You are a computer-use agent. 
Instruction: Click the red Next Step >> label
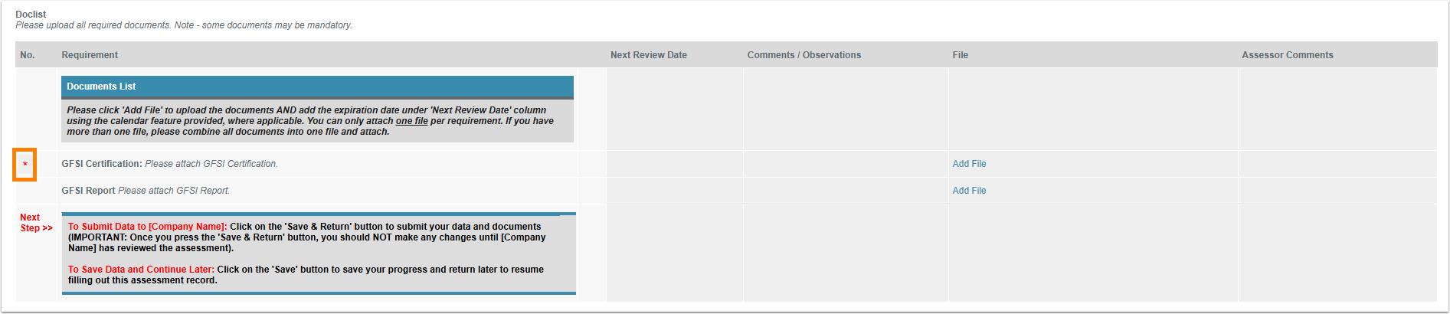point(36,223)
